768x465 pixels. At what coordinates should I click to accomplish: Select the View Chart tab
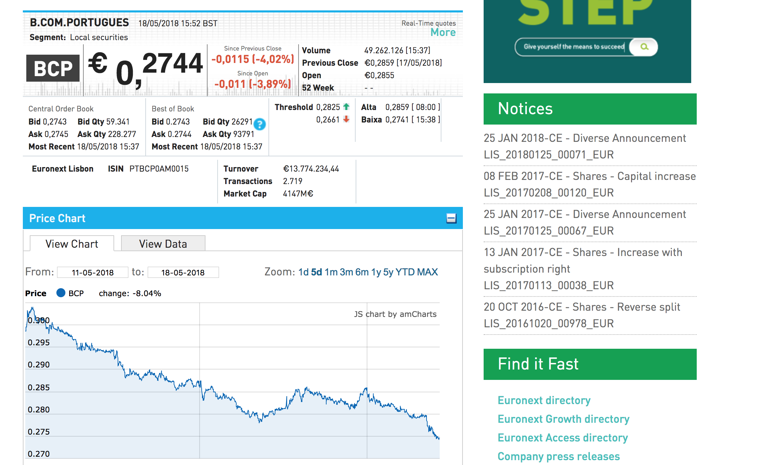click(x=72, y=244)
